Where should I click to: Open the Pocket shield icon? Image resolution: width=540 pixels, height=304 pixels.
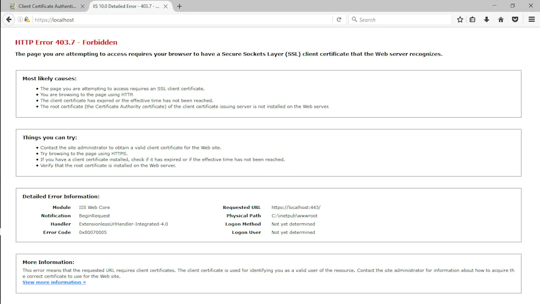(x=515, y=20)
